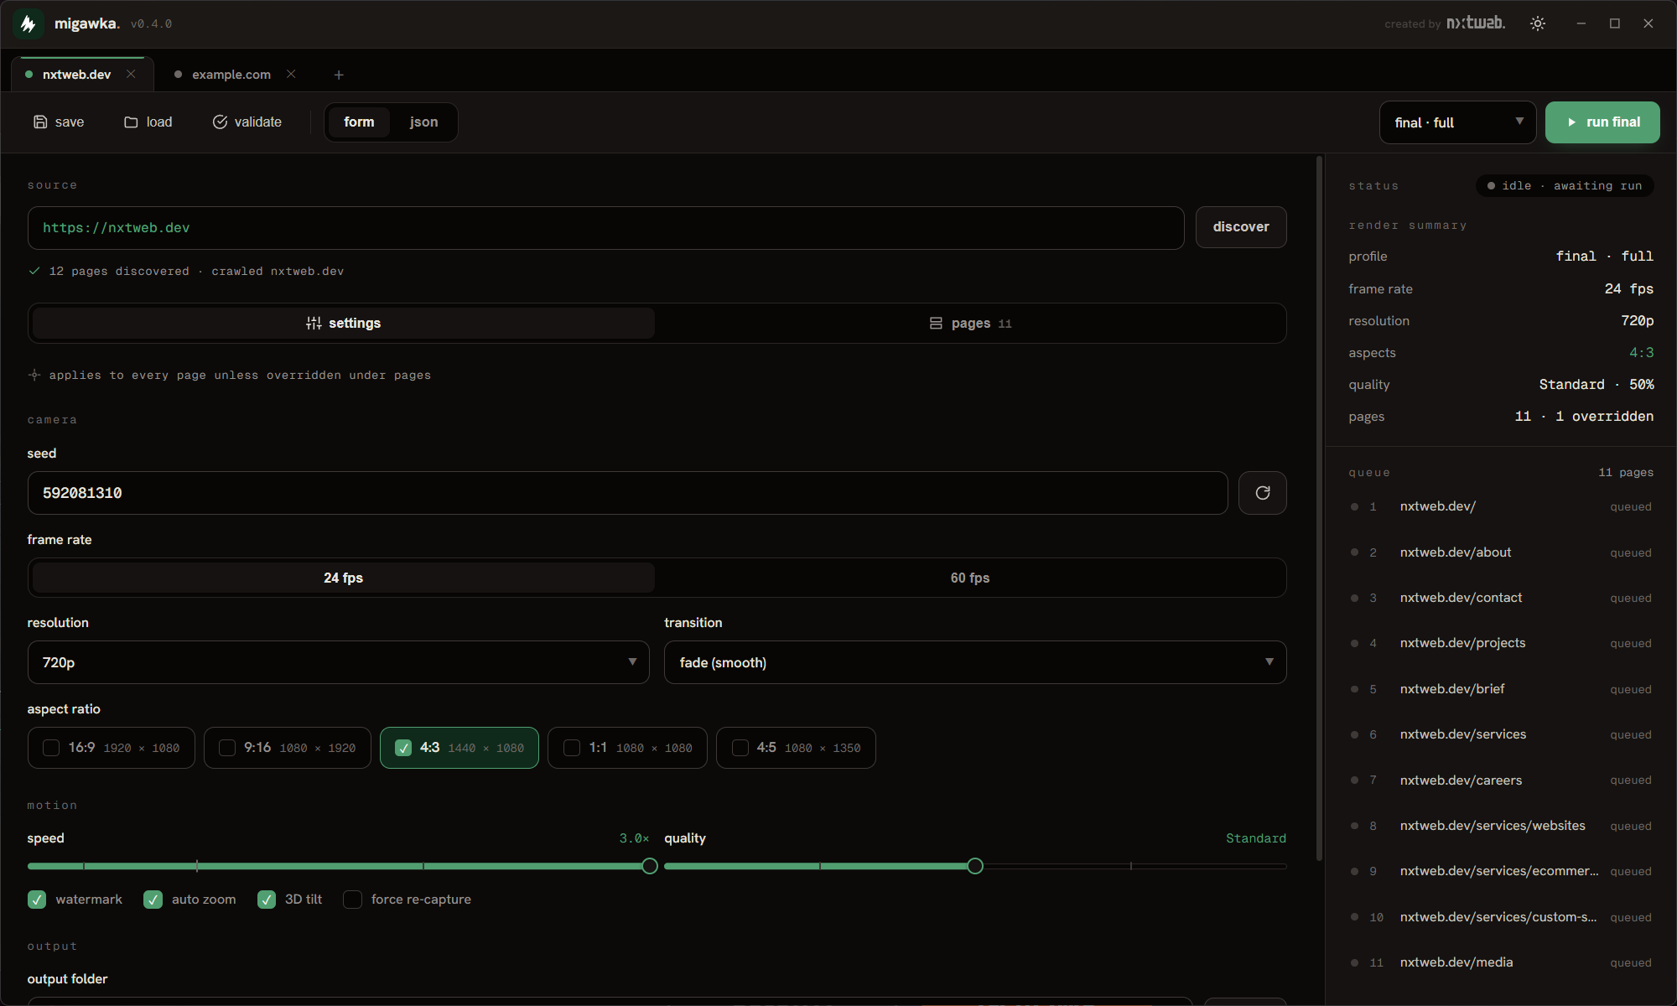Click green status dot on nxtweb.dev tab

click(29, 75)
